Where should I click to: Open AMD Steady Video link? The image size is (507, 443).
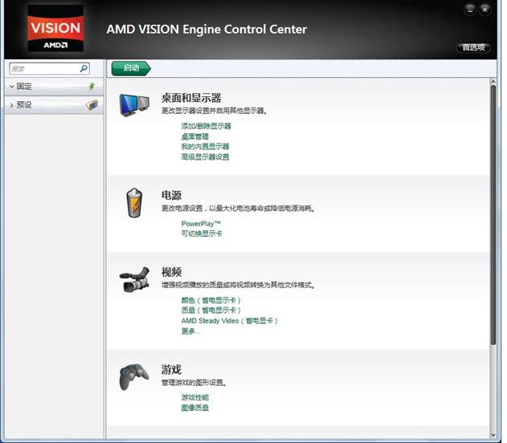(229, 321)
